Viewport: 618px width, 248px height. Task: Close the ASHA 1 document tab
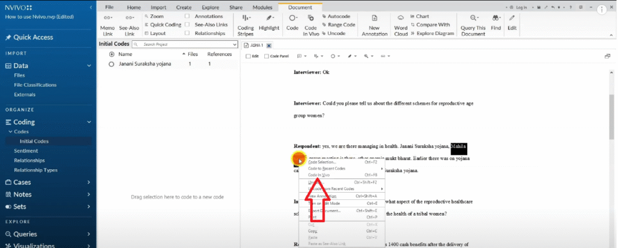pyautogui.click(x=269, y=46)
